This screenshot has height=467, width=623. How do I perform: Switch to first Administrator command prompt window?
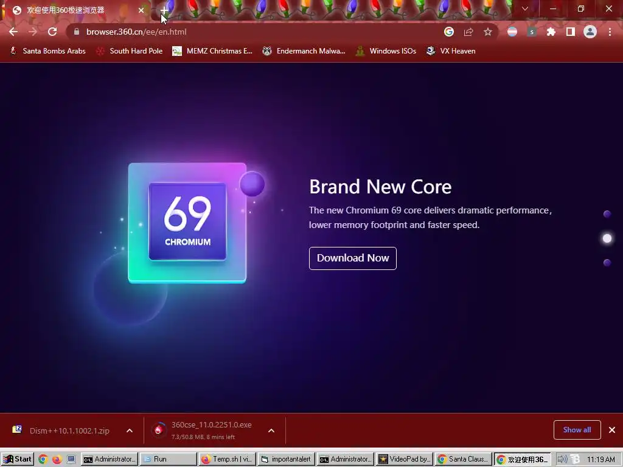[110, 459]
